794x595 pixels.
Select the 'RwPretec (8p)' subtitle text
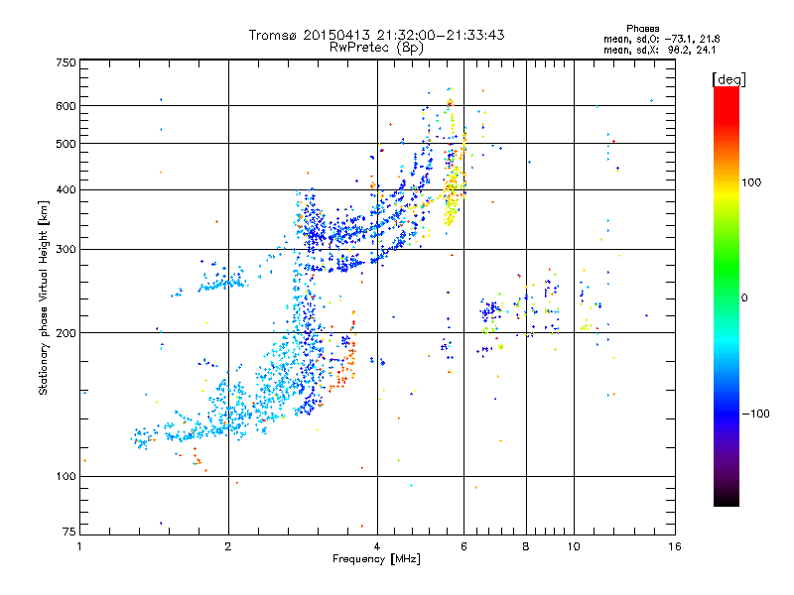[376, 48]
